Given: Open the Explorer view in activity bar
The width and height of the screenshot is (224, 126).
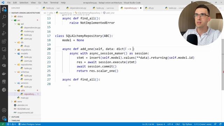Looking at the screenshot, I should pyautogui.click(x=4, y=9).
